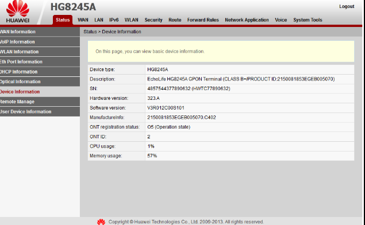Screen dimensions: 365x225
Task: Log out using the Logout link
Action: coord(347,6)
